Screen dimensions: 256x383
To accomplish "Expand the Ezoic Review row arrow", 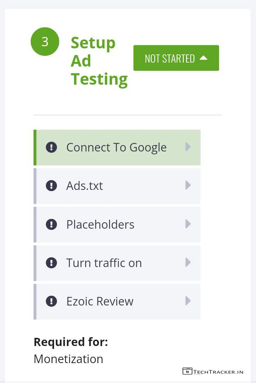I will (188, 301).
